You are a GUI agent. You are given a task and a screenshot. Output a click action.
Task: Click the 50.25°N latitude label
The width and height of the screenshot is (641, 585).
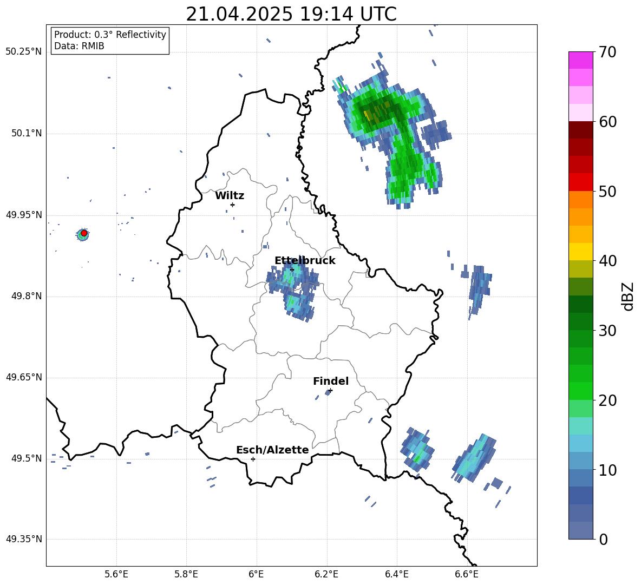pos(24,52)
